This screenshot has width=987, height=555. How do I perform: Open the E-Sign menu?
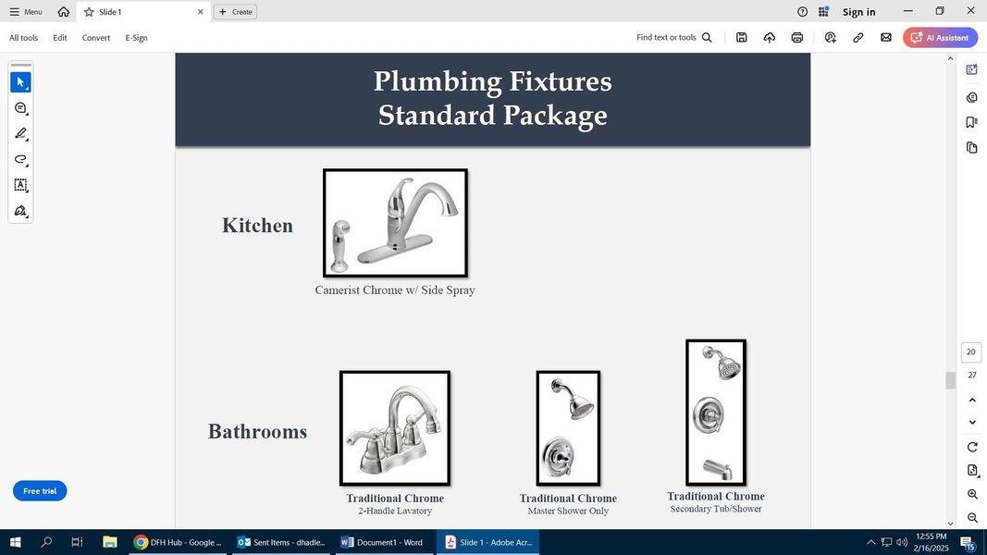point(136,38)
